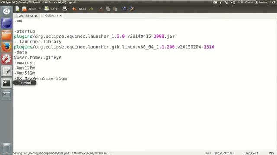Place cursor on -Xms128m line

[x=25, y=68]
